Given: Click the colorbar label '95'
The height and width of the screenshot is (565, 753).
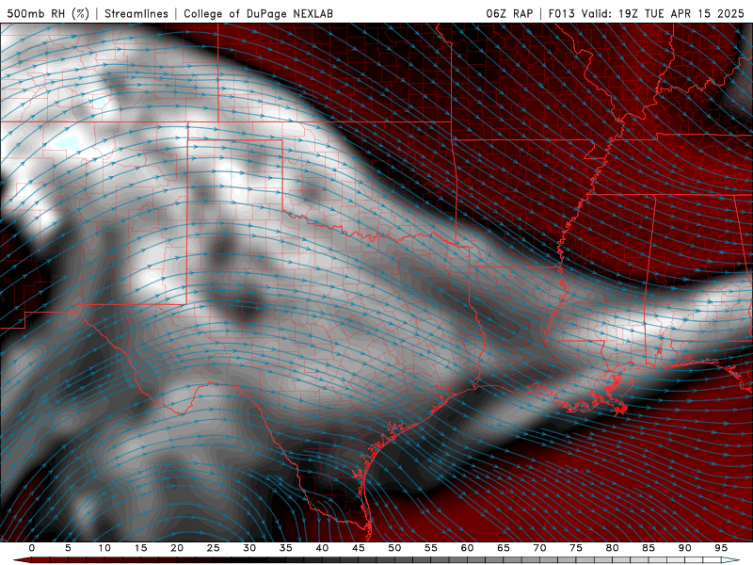Looking at the screenshot, I should point(721,548).
